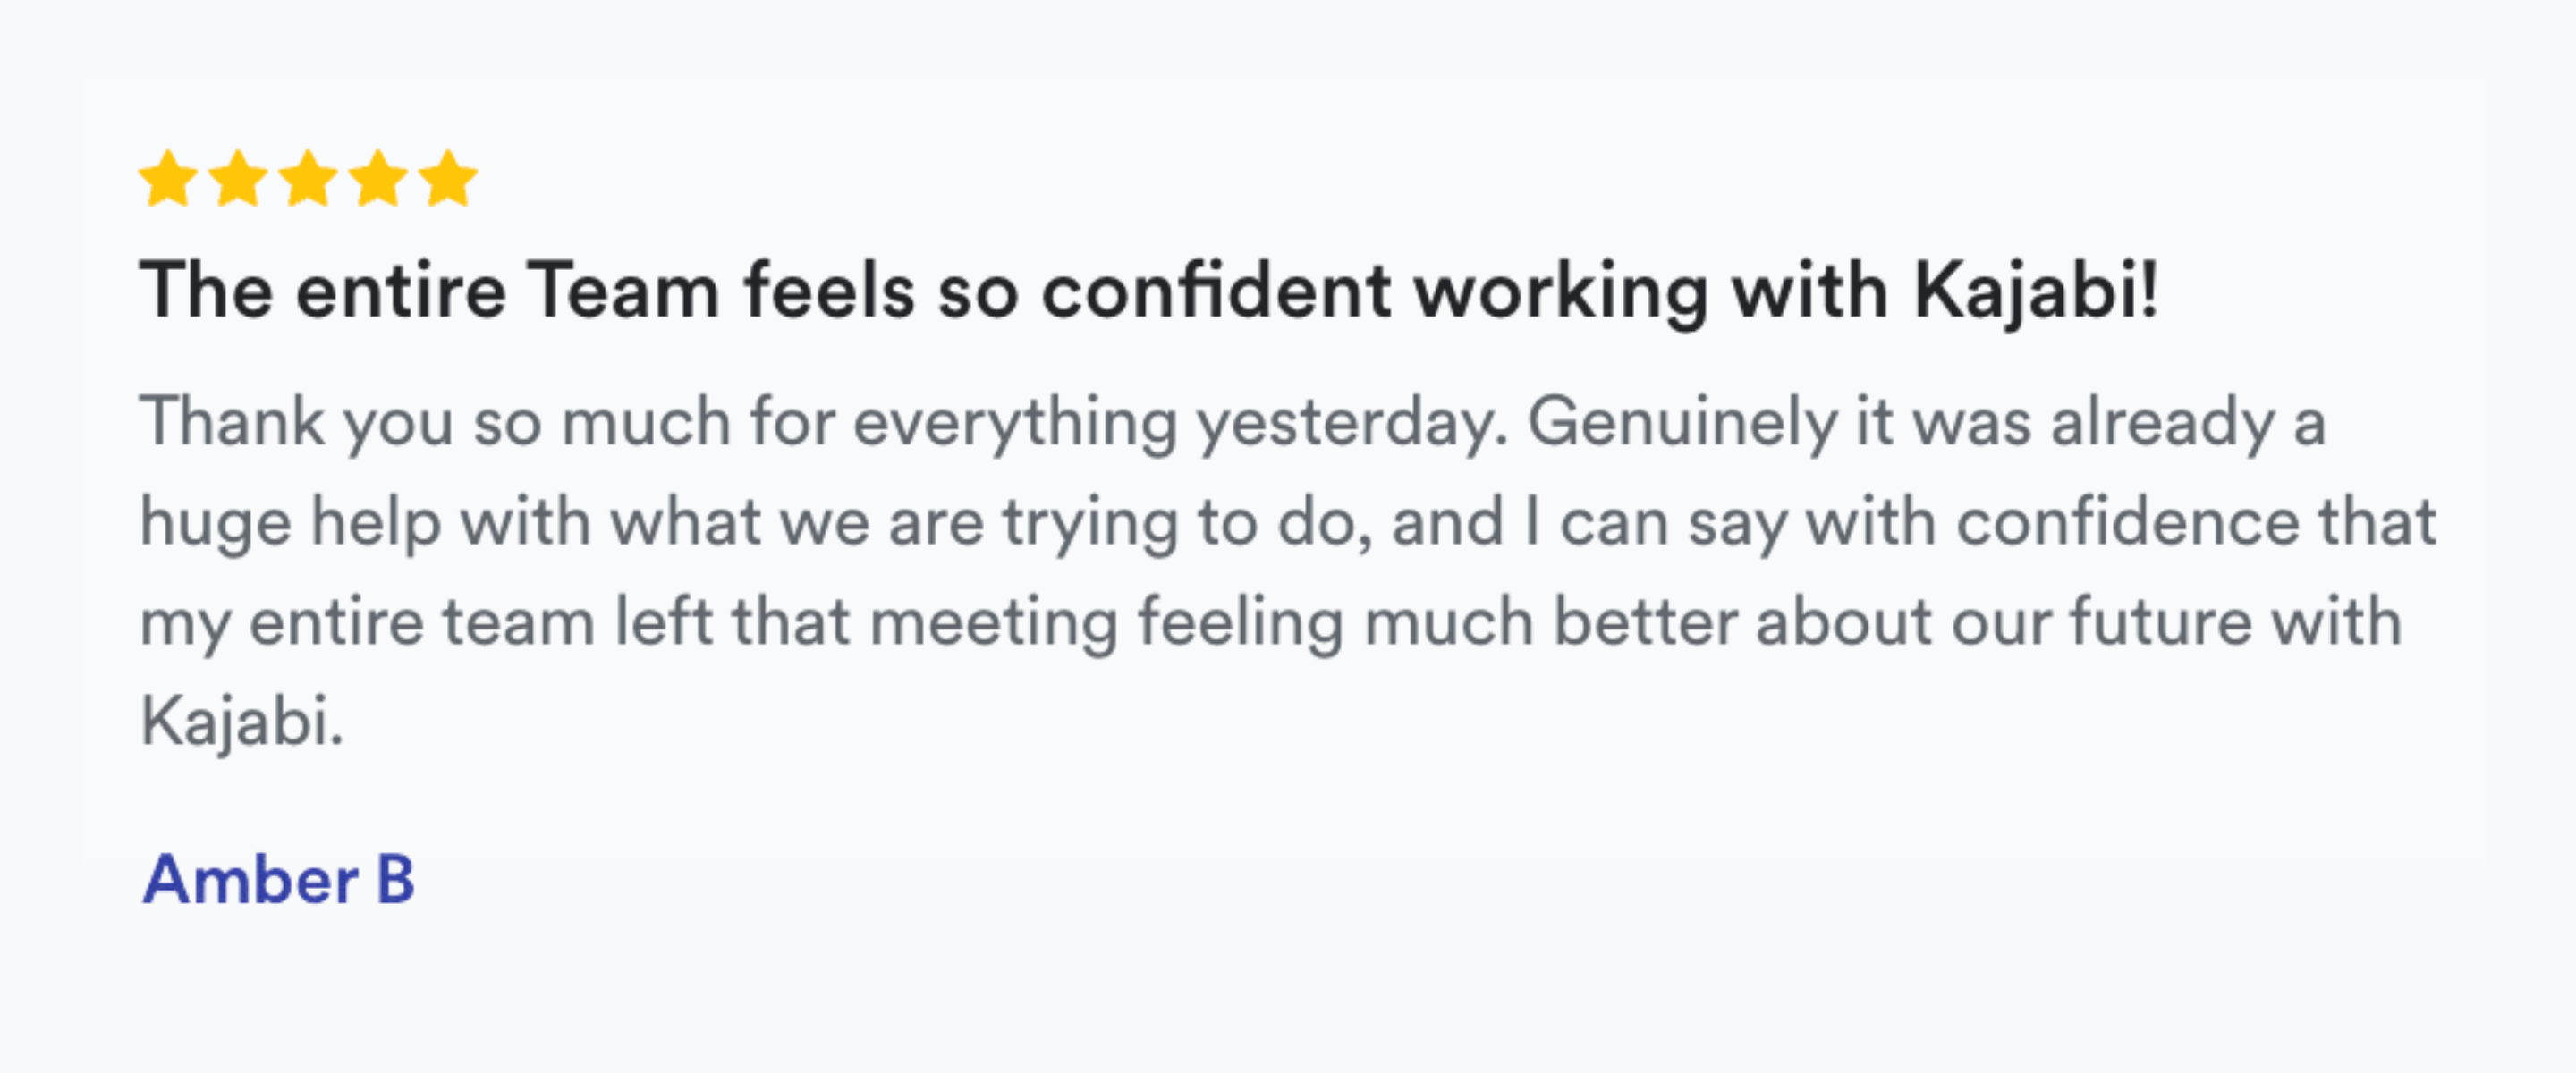Click the fourth yellow rating star
The height and width of the screenshot is (1073, 2576).
point(378,180)
